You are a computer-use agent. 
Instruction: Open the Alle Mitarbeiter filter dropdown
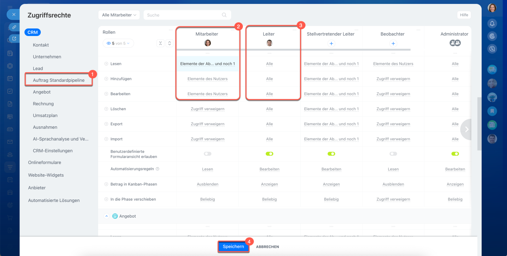119,15
